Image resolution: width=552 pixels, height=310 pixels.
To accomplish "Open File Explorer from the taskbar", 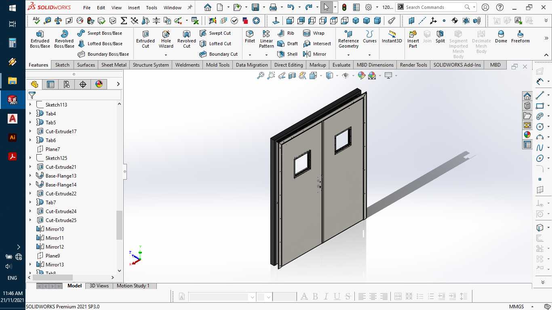I will (13, 81).
